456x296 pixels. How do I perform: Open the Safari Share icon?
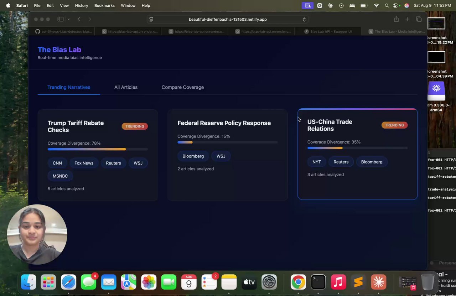tap(396, 19)
